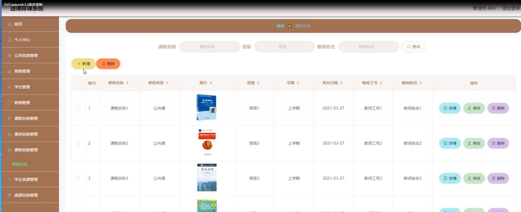Click the home icon beside 首页 in sidebar

(x=10, y=24)
